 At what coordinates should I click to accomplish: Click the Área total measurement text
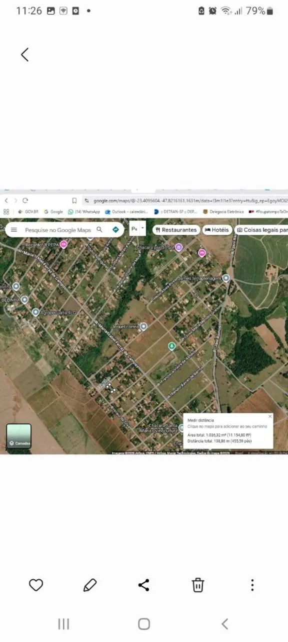pyautogui.click(x=219, y=435)
